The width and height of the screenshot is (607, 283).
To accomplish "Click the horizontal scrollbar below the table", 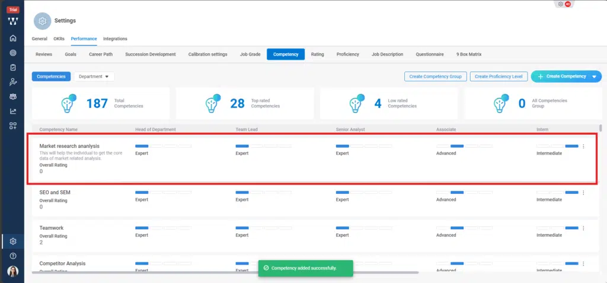I will click(225, 272).
